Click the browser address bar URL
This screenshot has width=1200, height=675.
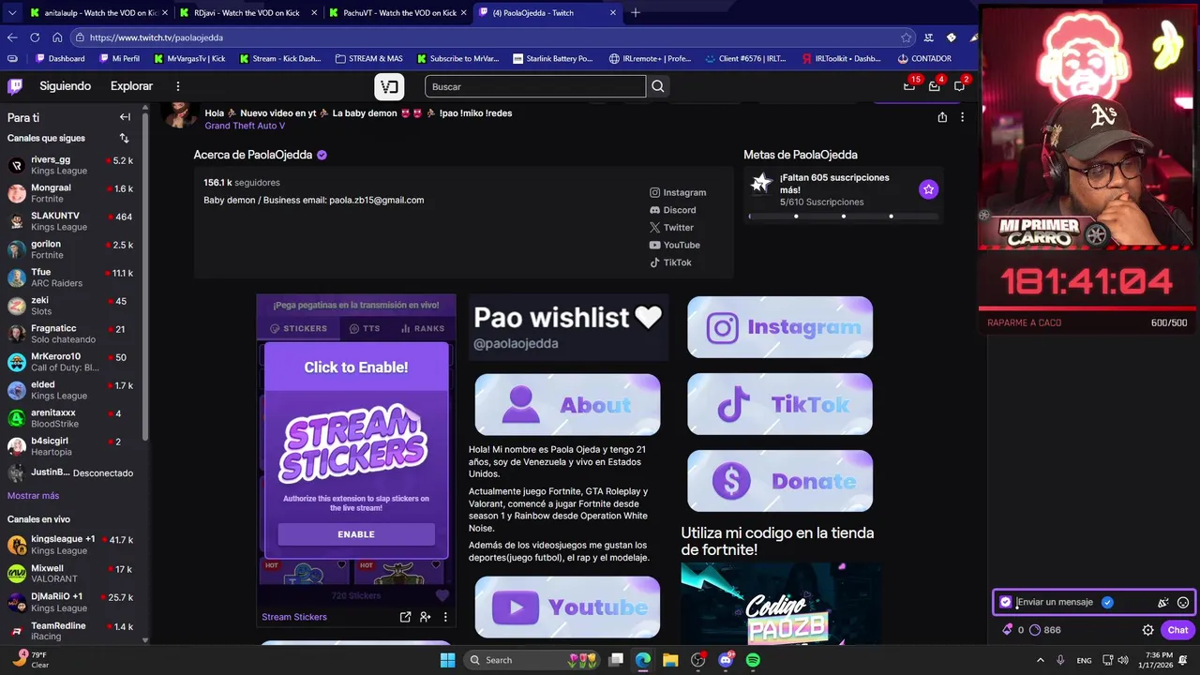[x=157, y=37]
